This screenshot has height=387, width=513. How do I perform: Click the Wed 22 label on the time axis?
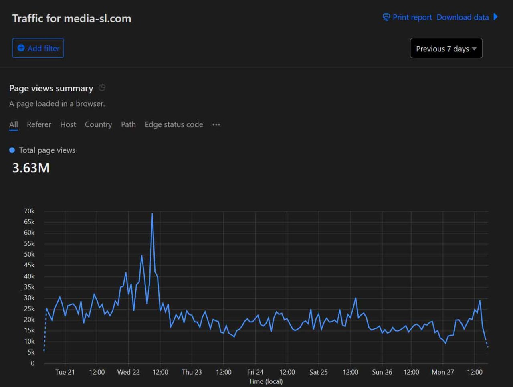pyautogui.click(x=128, y=372)
